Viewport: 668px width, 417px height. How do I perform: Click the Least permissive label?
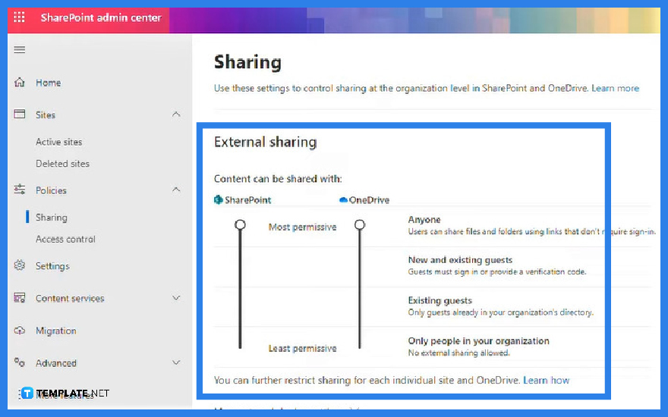point(302,349)
